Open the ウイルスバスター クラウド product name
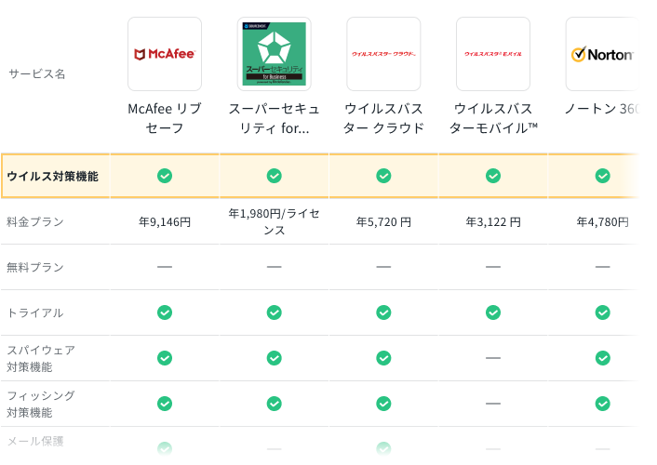657x465 pixels. click(x=383, y=118)
